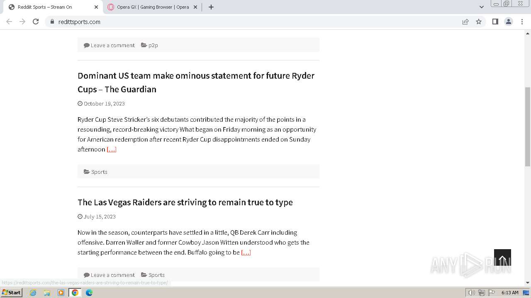Image resolution: width=531 pixels, height=298 pixels.
Task: Read more of the Raiders excerpt
Action: (x=246, y=252)
